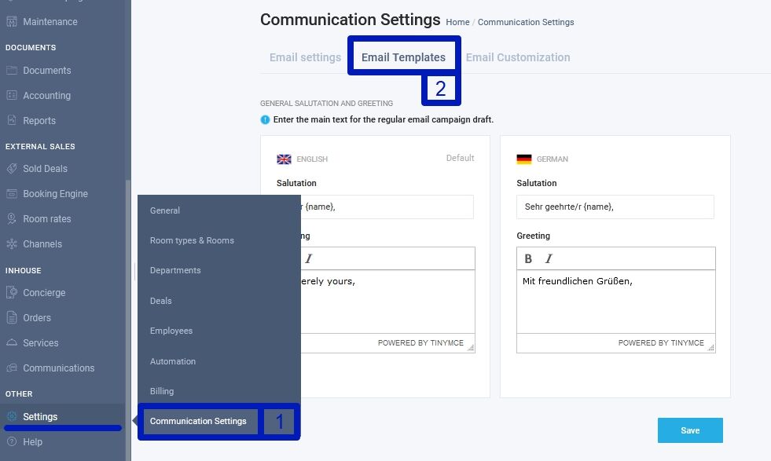The height and width of the screenshot is (461, 771).
Task: Click the Save button
Action: coord(690,430)
